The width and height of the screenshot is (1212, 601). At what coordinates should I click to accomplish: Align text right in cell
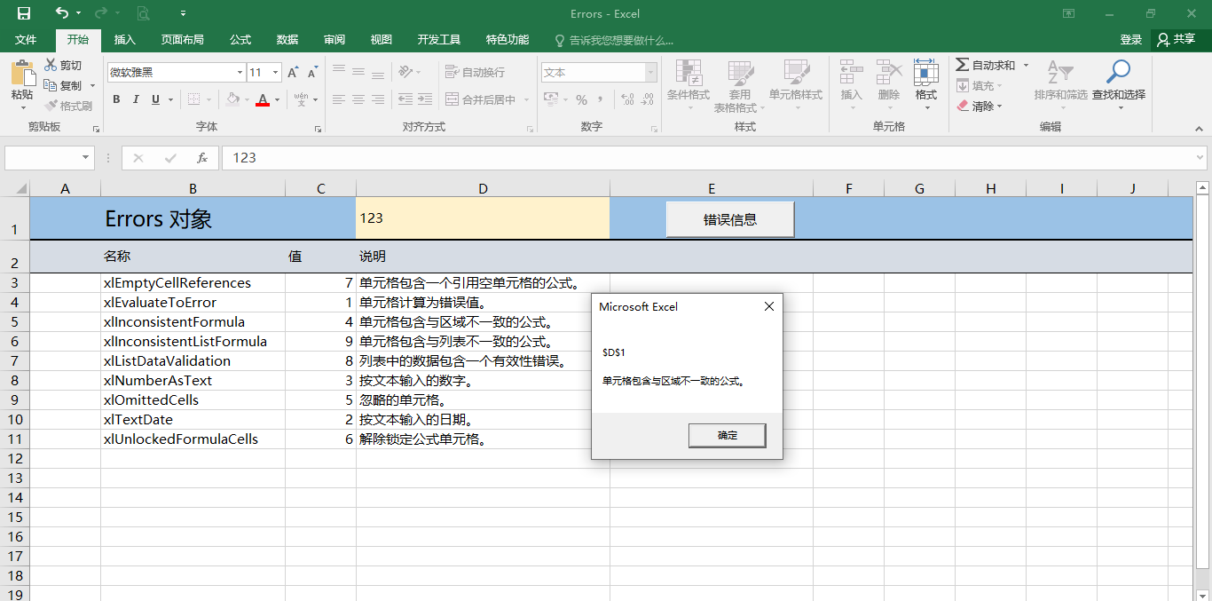pyautogui.click(x=378, y=99)
